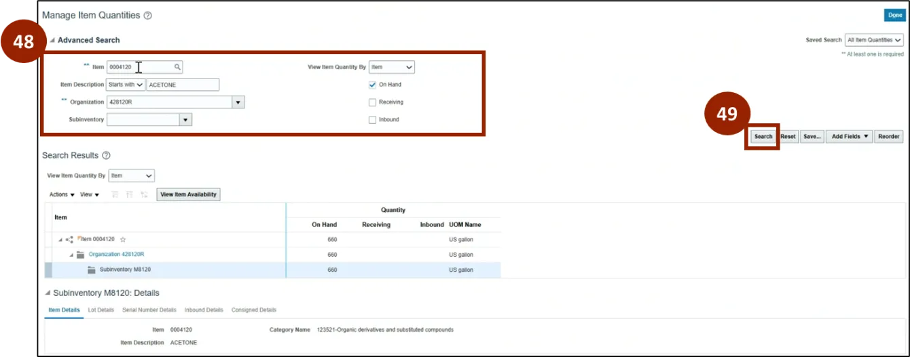Click the Item search magnifier icon
This screenshot has width=910, height=357.
[177, 67]
